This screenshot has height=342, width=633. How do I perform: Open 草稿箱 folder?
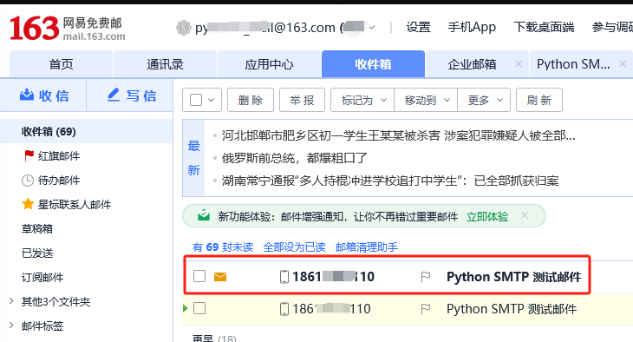pyautogui.click(x=37, y=229)
